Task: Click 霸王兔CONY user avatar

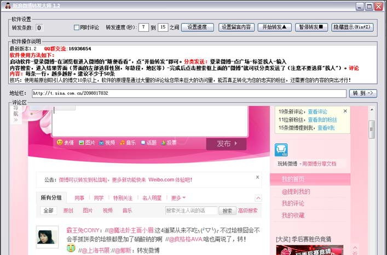Action: [x=47, y=237]
